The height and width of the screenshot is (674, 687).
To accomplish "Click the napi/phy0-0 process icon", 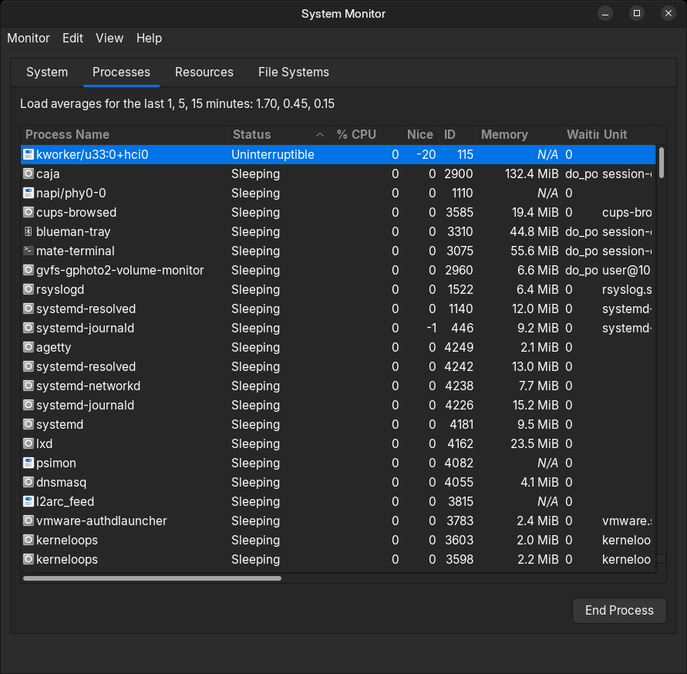I will click(x=29, y=193).
